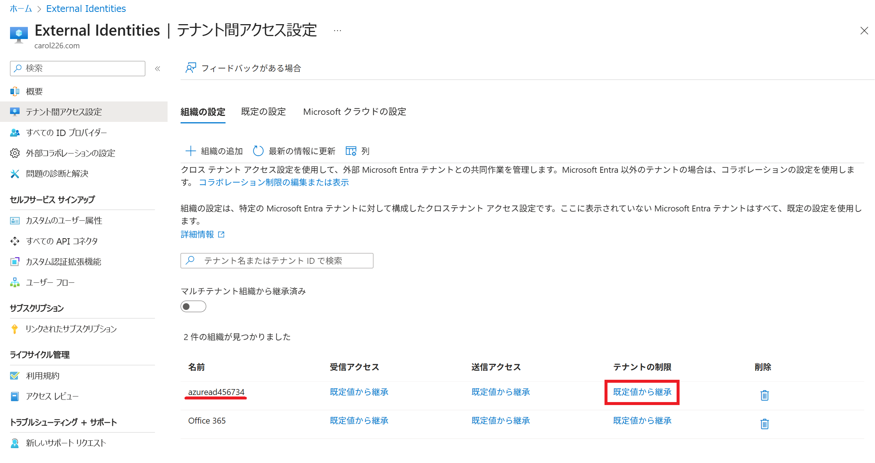Navigate to ホーム in the breadcrumb
The height and width of the screenshot is (463, 875).
pos(21,9)
